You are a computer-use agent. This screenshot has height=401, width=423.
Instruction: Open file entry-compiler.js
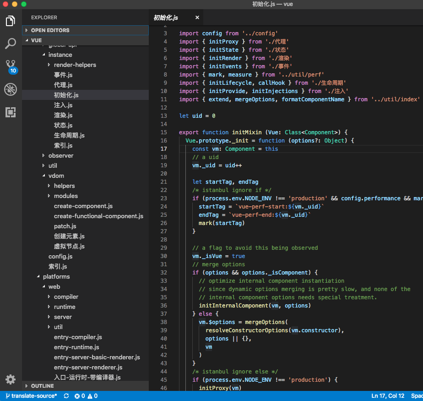pos(85,337)
